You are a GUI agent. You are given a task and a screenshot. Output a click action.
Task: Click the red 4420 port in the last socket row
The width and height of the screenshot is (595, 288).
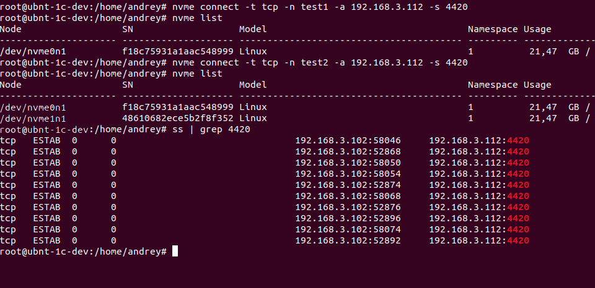518,240
